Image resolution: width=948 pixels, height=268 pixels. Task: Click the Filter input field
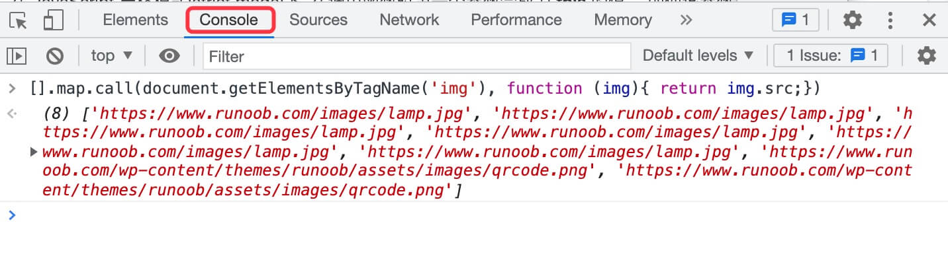pos(417,57)
